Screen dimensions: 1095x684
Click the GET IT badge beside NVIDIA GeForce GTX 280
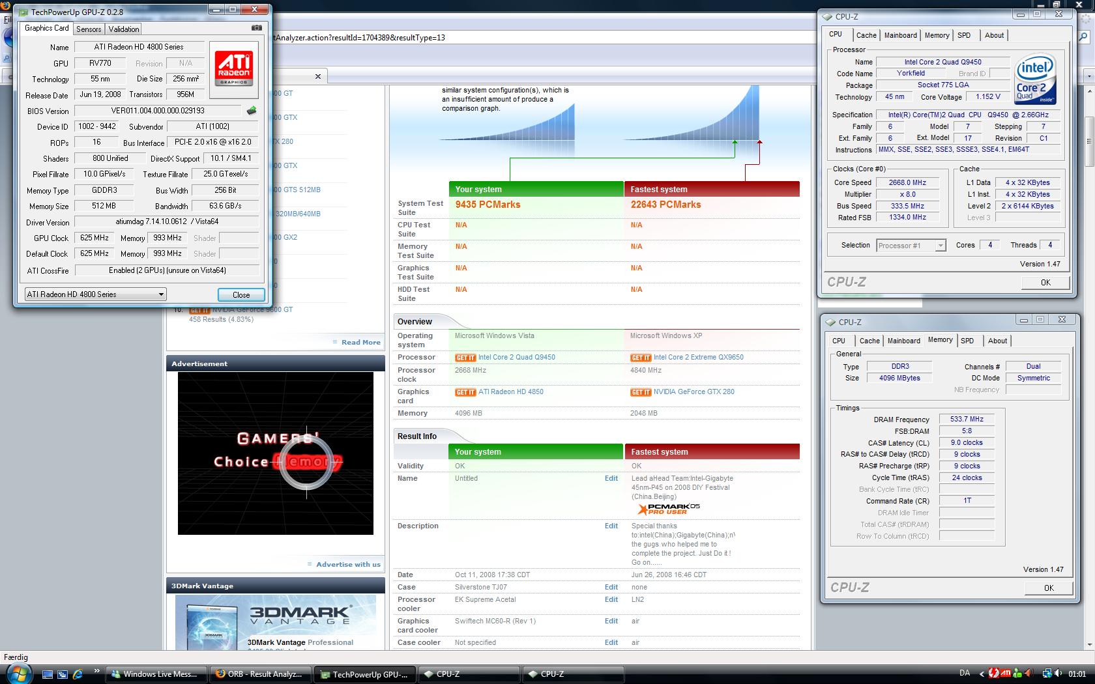point(641,392)
